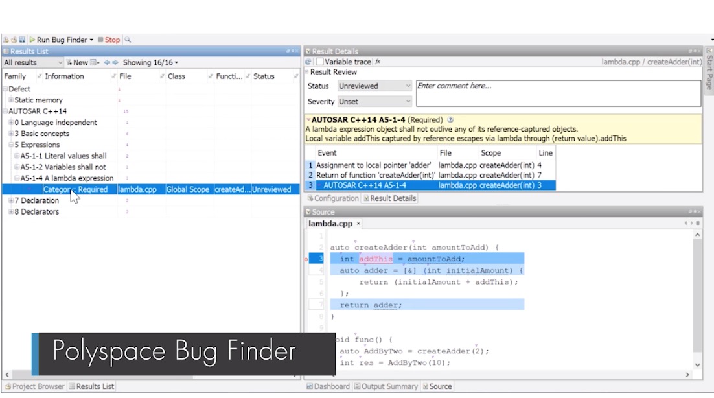Open the Source bottom tab
The image size is (714, 398).
tap(437, 386)
